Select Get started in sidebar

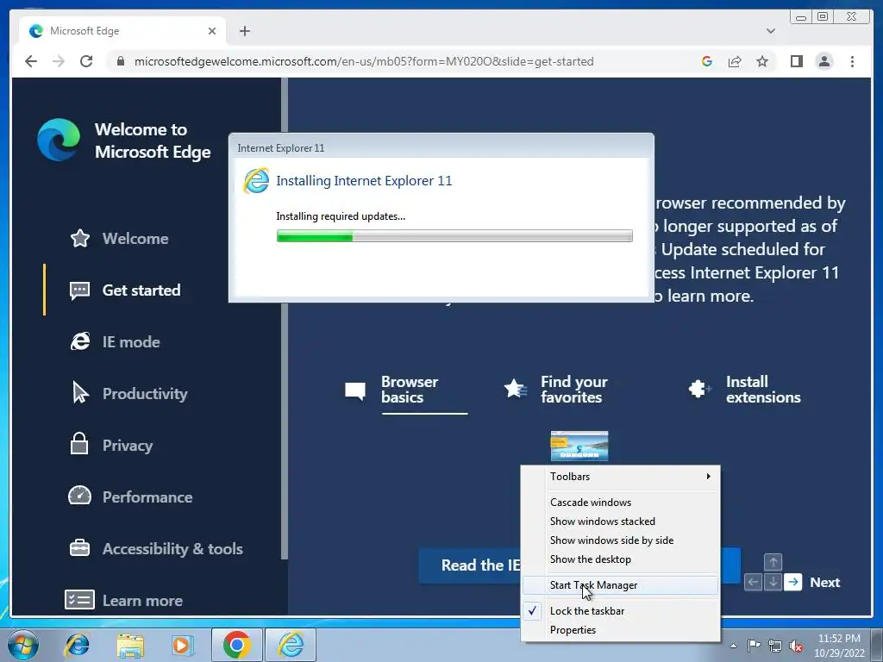click(x=141, y=290)
